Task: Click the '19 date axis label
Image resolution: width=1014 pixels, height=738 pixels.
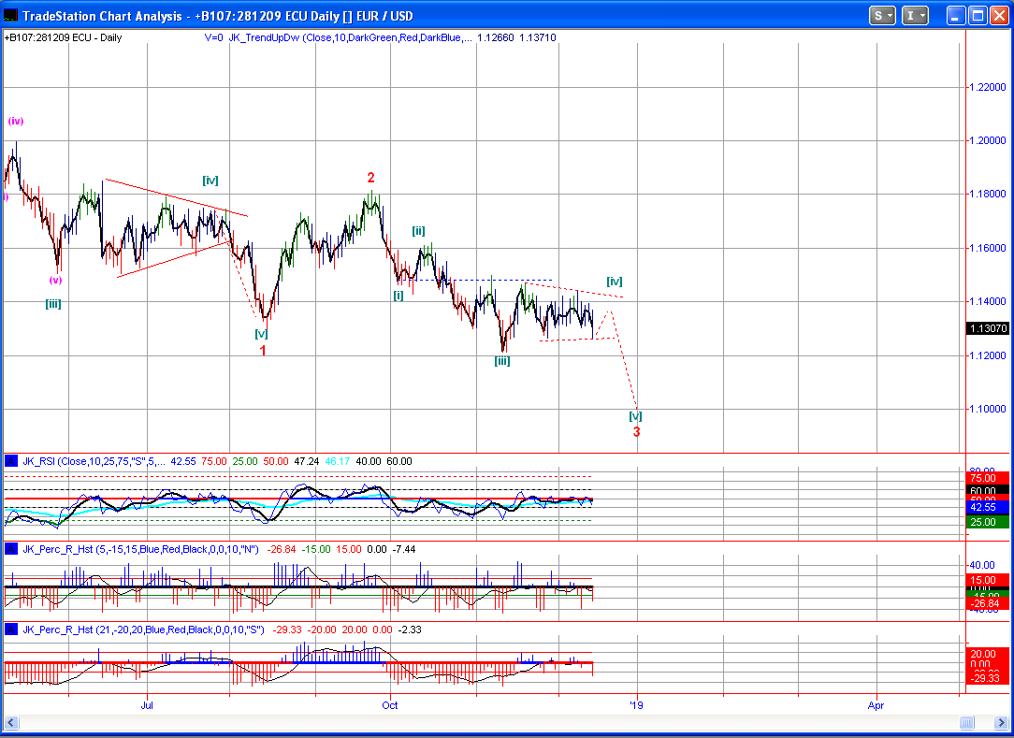Action: [x=637, y=705]
